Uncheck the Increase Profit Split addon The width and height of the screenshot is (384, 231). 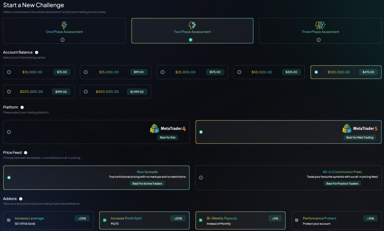click(x=105, y=220)
